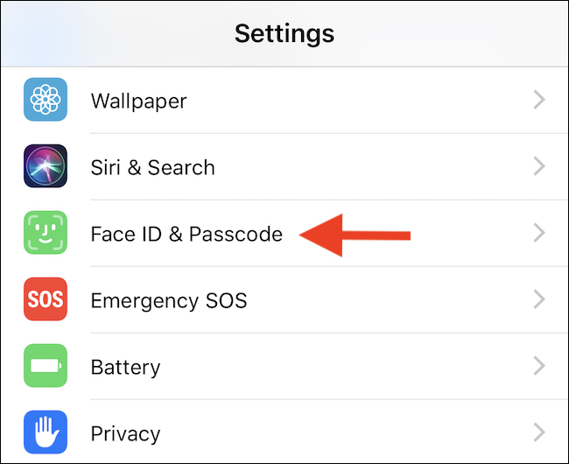Screen dimensions: 569x464
Task: Click the Battery row chevron
Action: pyautogui.click(x=539, y=367)
